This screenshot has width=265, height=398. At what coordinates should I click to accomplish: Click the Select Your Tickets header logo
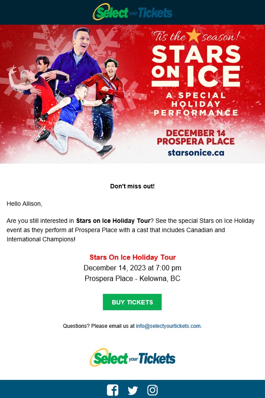point(132,12)
